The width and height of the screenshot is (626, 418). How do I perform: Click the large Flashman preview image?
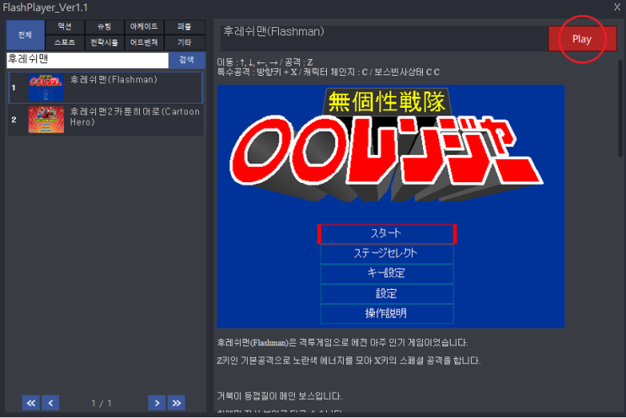click(x=391, y=206)
